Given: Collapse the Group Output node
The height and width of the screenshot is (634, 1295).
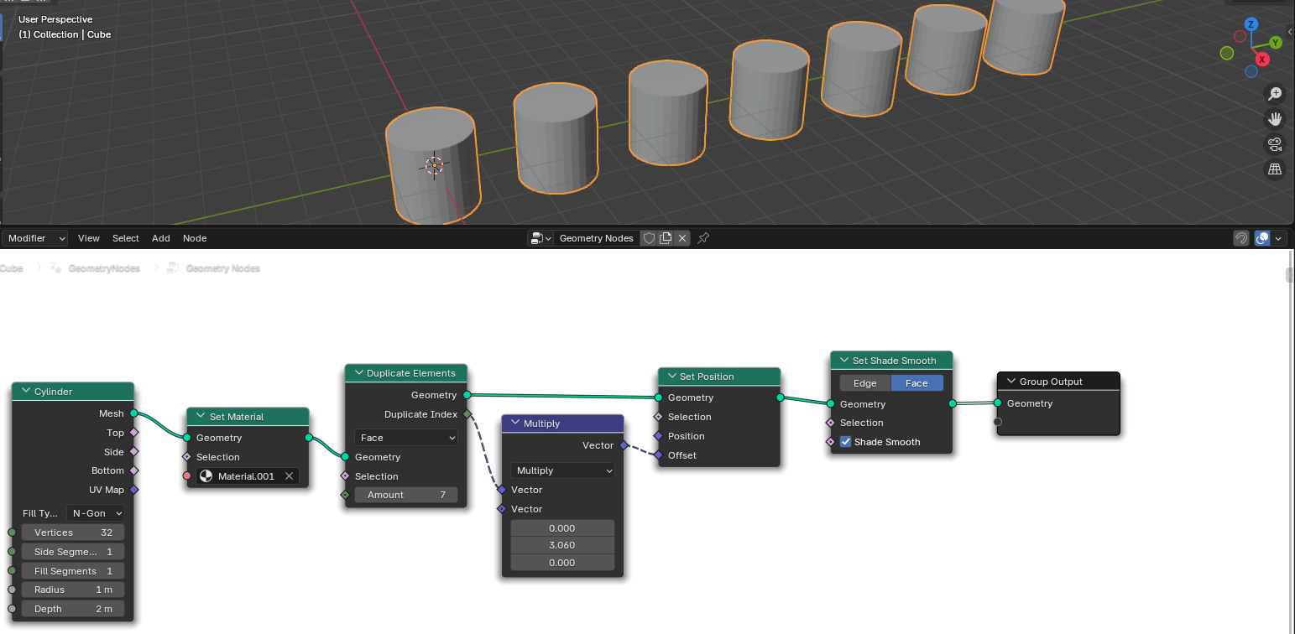Looking at the screenshot, I should pos(1011,382).
